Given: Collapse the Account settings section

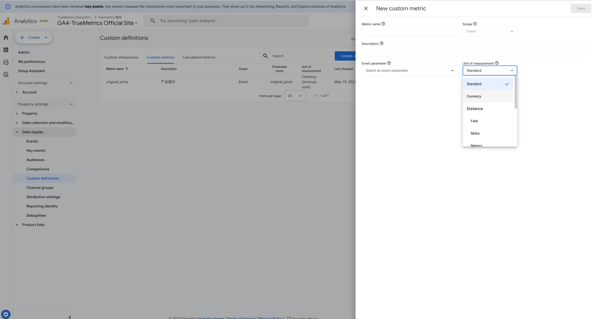Looking at the screenshot, I should click(x=71, y=83).
